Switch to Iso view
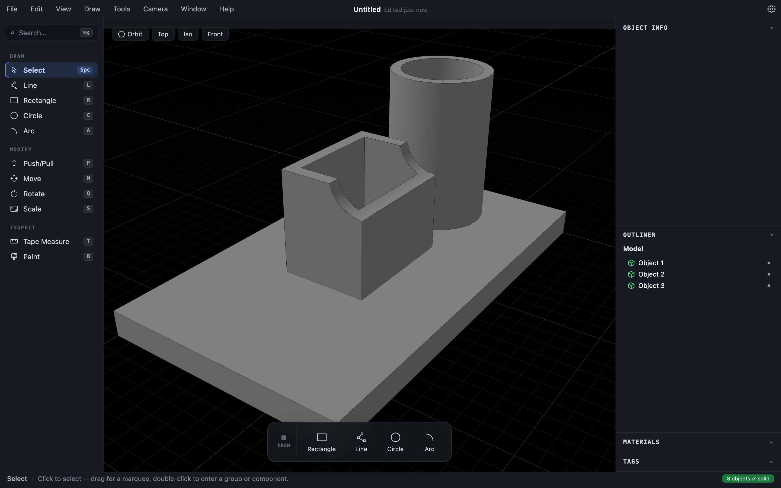Viewport: 781px width, 488px height. point(188,34)
